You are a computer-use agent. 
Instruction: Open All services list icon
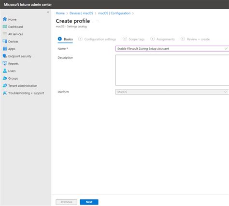[x=5, y=34]
